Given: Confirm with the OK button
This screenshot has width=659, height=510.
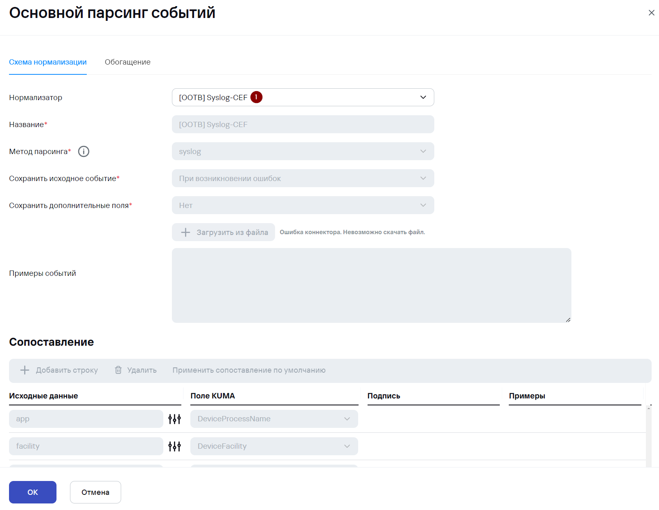Looking at the screenshot, I should pos(33,492).
